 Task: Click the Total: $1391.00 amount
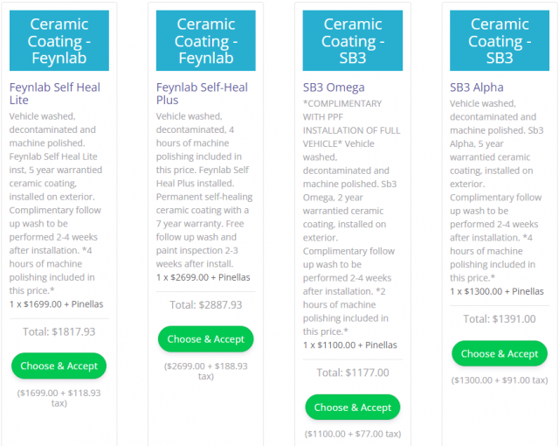click(x=500, y=318)
